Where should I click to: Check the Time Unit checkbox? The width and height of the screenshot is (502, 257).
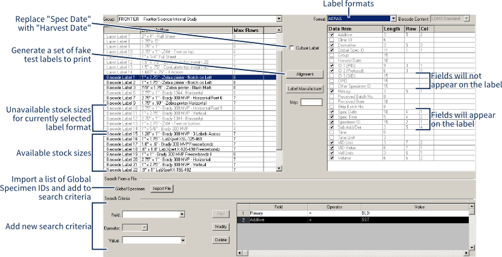click(332, 137)
